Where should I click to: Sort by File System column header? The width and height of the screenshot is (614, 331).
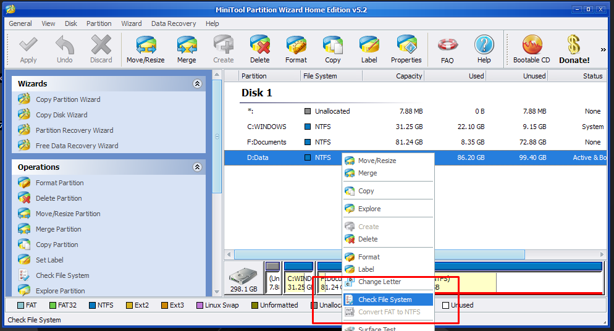(331, 76)
